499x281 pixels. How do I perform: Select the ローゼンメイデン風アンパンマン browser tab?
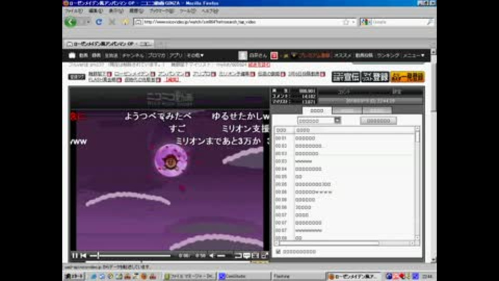tap(109, 44)
